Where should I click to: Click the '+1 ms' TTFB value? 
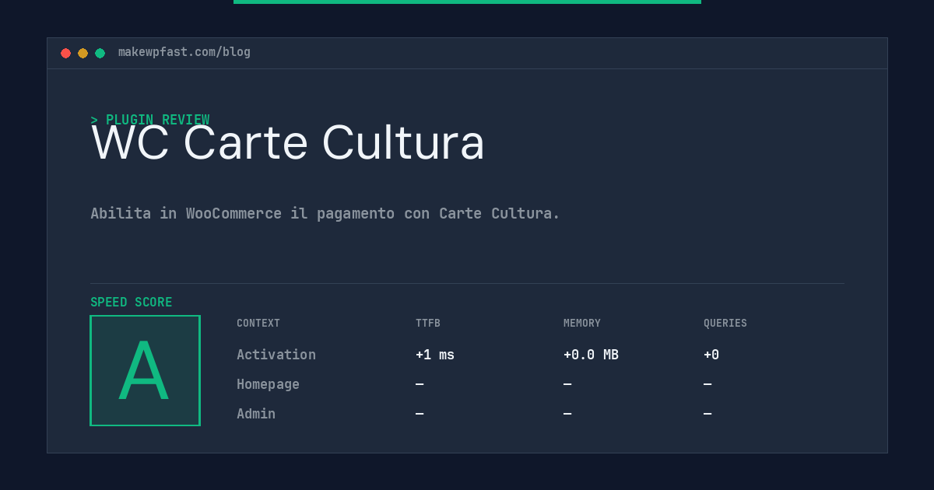coord(435,355)
